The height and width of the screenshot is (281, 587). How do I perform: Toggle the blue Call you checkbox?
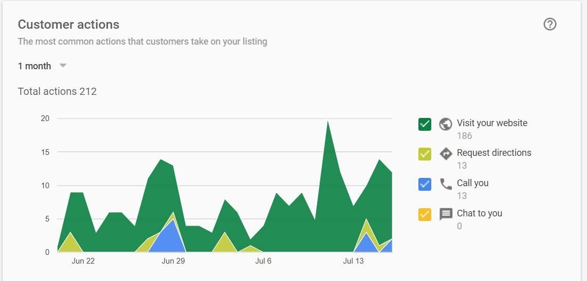pyautogui.click(x=425, y=184)
